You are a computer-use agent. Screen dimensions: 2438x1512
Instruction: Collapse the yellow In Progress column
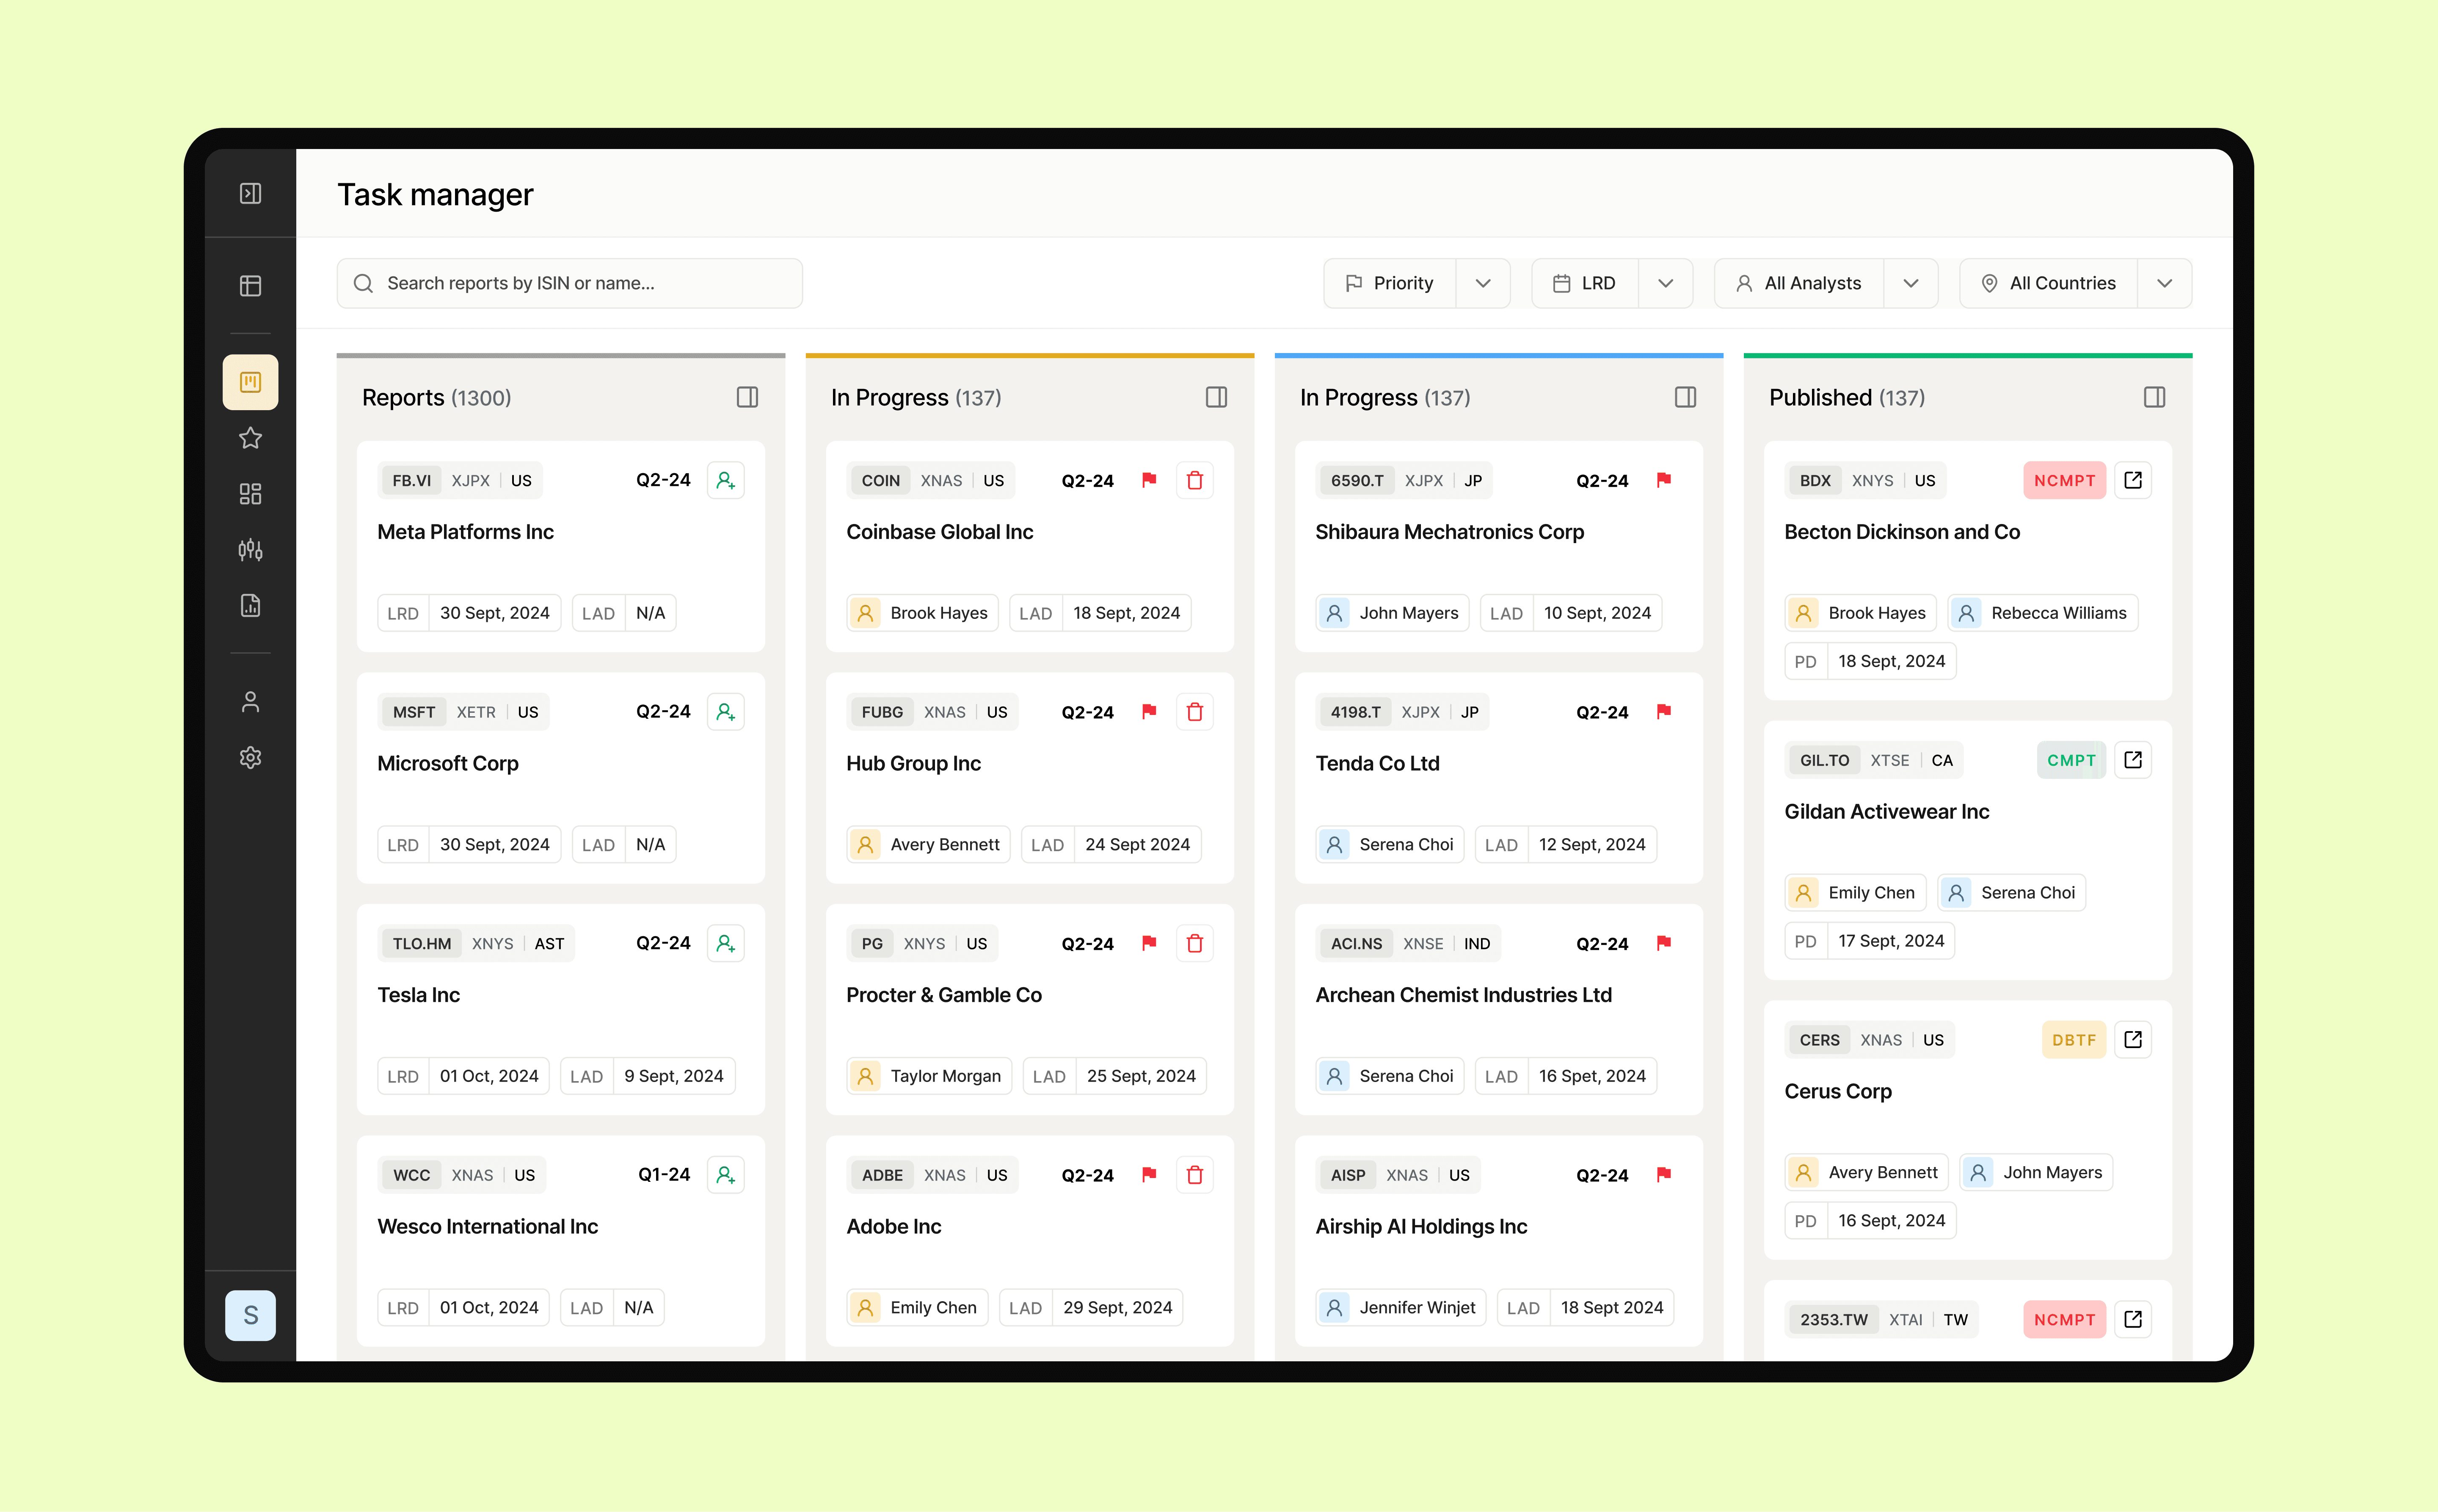click(1216, 398)
